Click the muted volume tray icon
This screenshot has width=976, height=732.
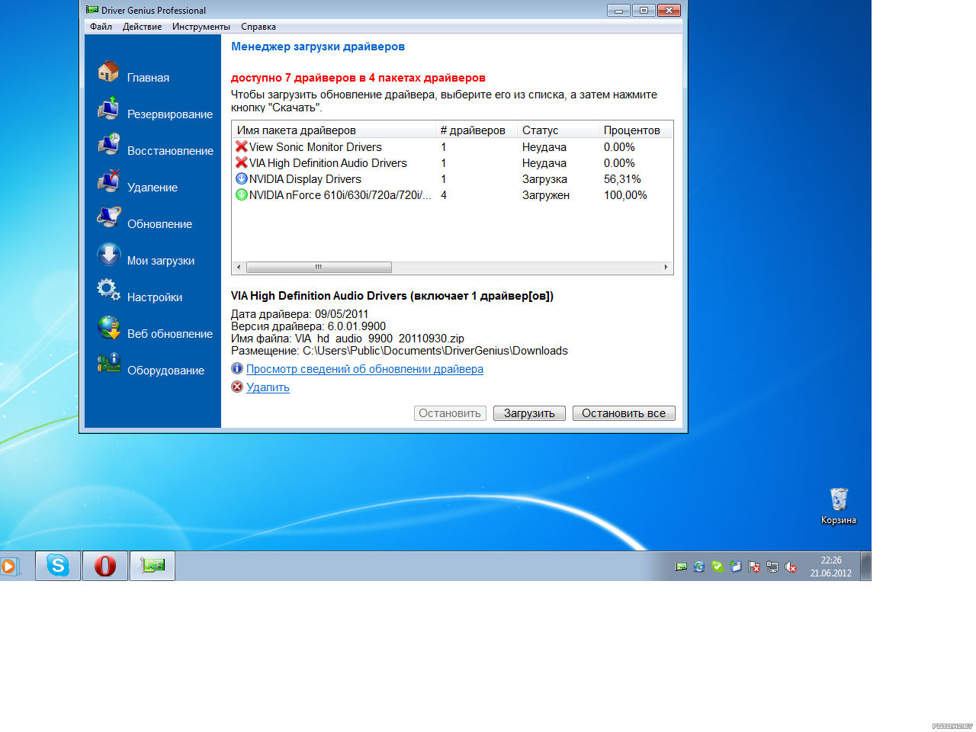click(x=791, y=567)
